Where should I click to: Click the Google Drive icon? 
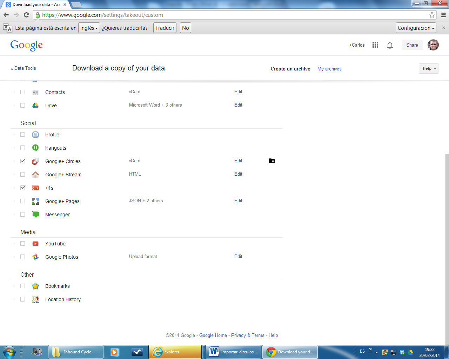(x=35, y=105)
